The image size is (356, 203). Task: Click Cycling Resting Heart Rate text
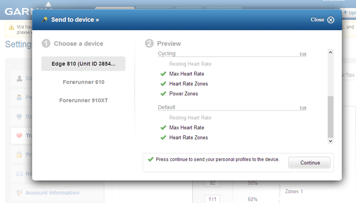(x=190, y=64)
